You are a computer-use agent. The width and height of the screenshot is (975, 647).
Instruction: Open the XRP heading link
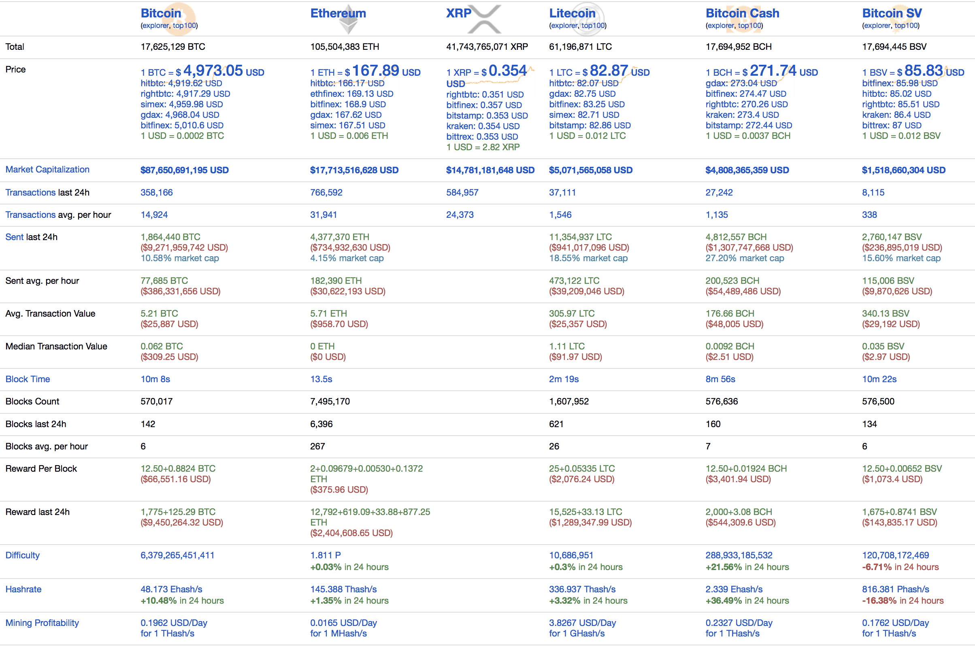coord(458,13)
